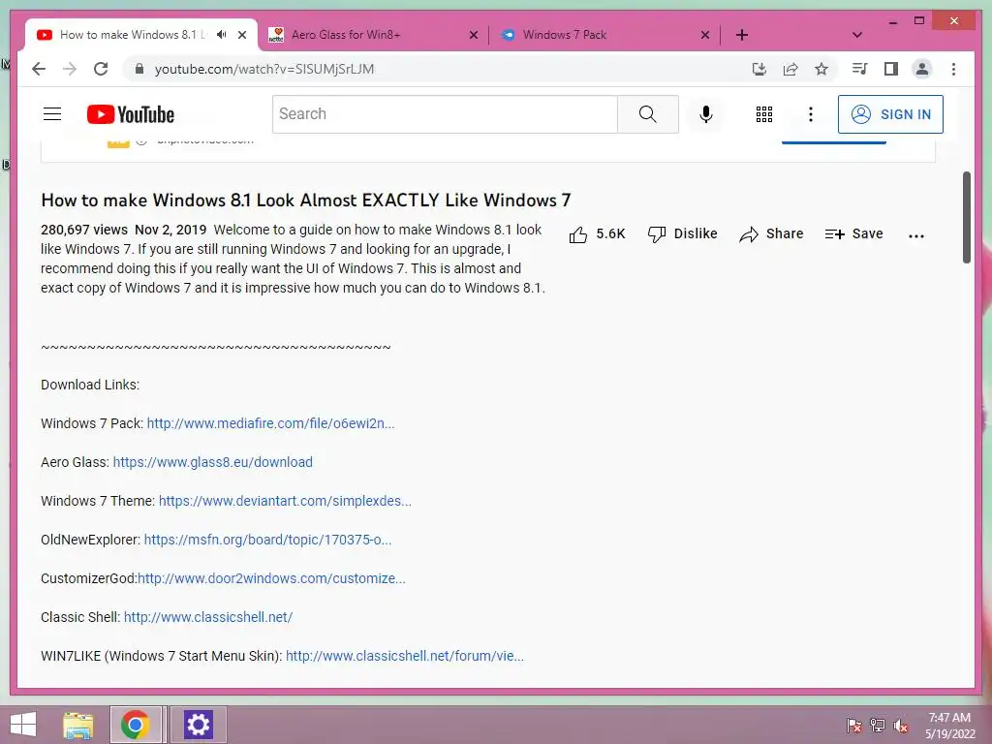Open the YouTube apps grid

[764, 114]
